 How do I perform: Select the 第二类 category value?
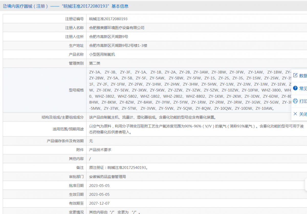coord(95,63)
